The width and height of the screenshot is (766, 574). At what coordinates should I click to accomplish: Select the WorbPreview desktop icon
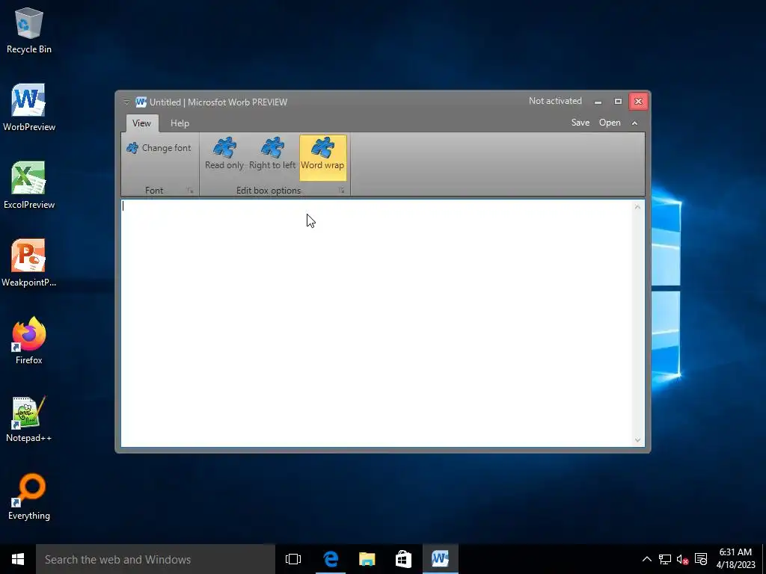coord(29,108)
